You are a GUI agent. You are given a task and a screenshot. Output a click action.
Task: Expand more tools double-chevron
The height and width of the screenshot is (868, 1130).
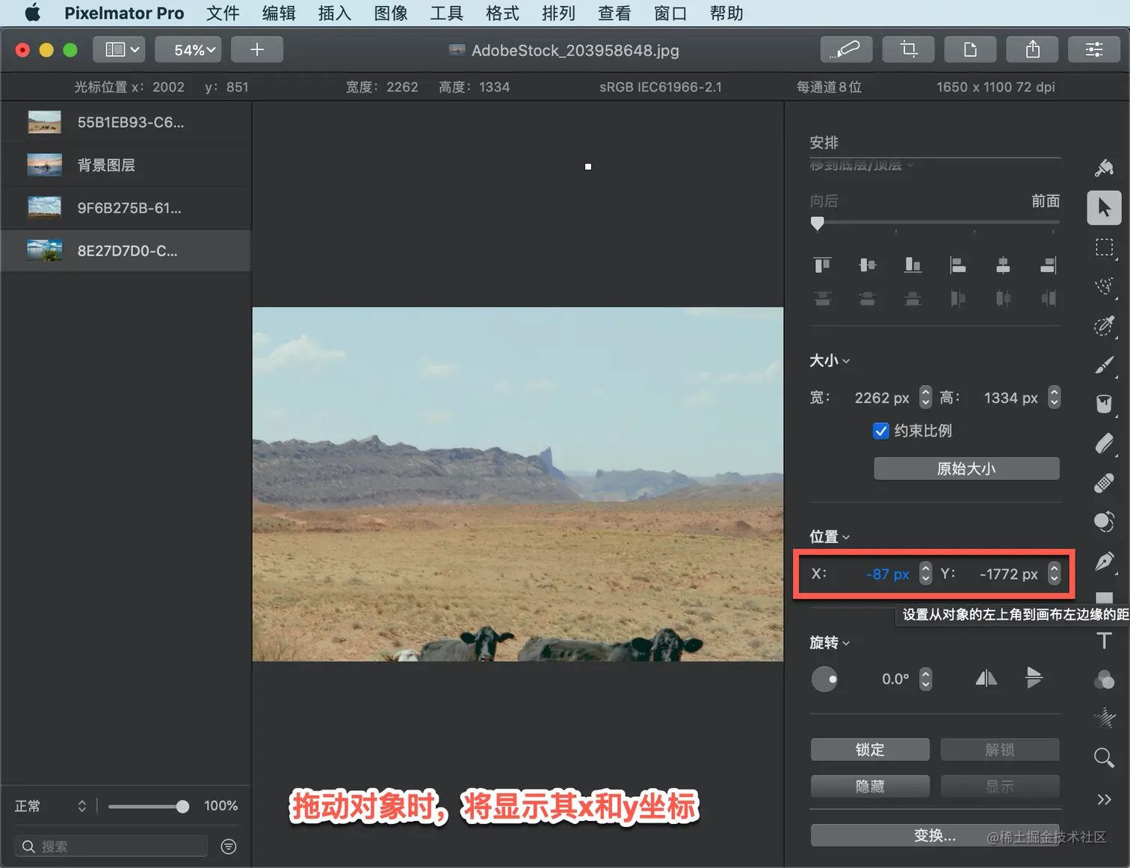(x=1104, y=799)
